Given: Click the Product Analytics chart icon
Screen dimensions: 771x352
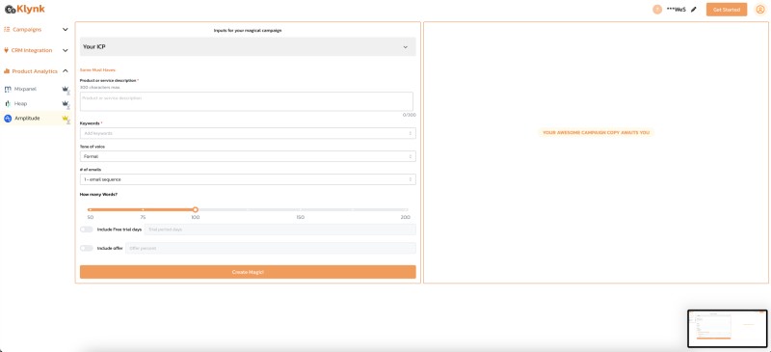Looking at the screenshot, I should [x=7, y=71].
